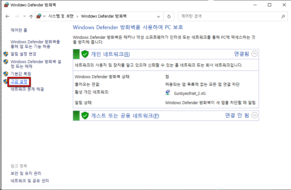
Task: Open the recent locations dropdown beside back arrow
Action: pyautogui.click(x=24, y=16)
